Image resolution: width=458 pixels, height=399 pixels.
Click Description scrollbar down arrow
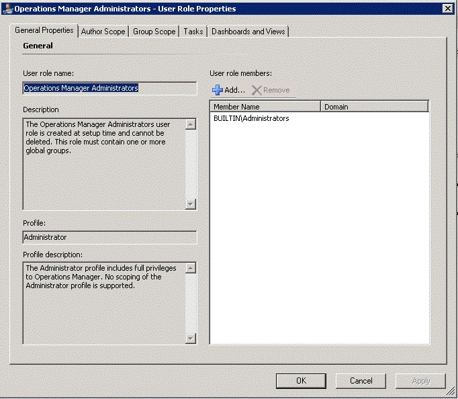191,204
